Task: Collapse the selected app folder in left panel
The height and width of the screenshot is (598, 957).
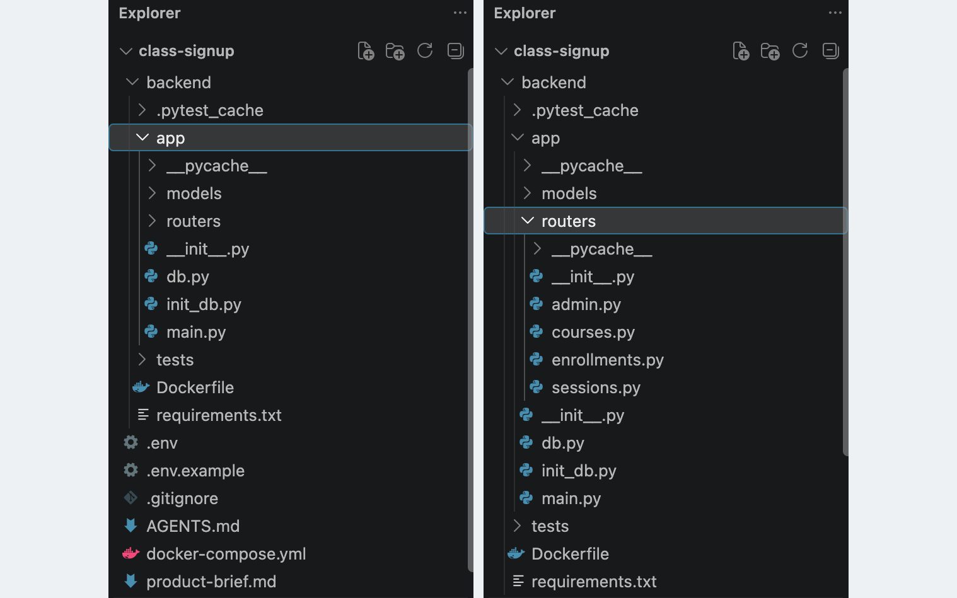Action: [x=142, y=137]
